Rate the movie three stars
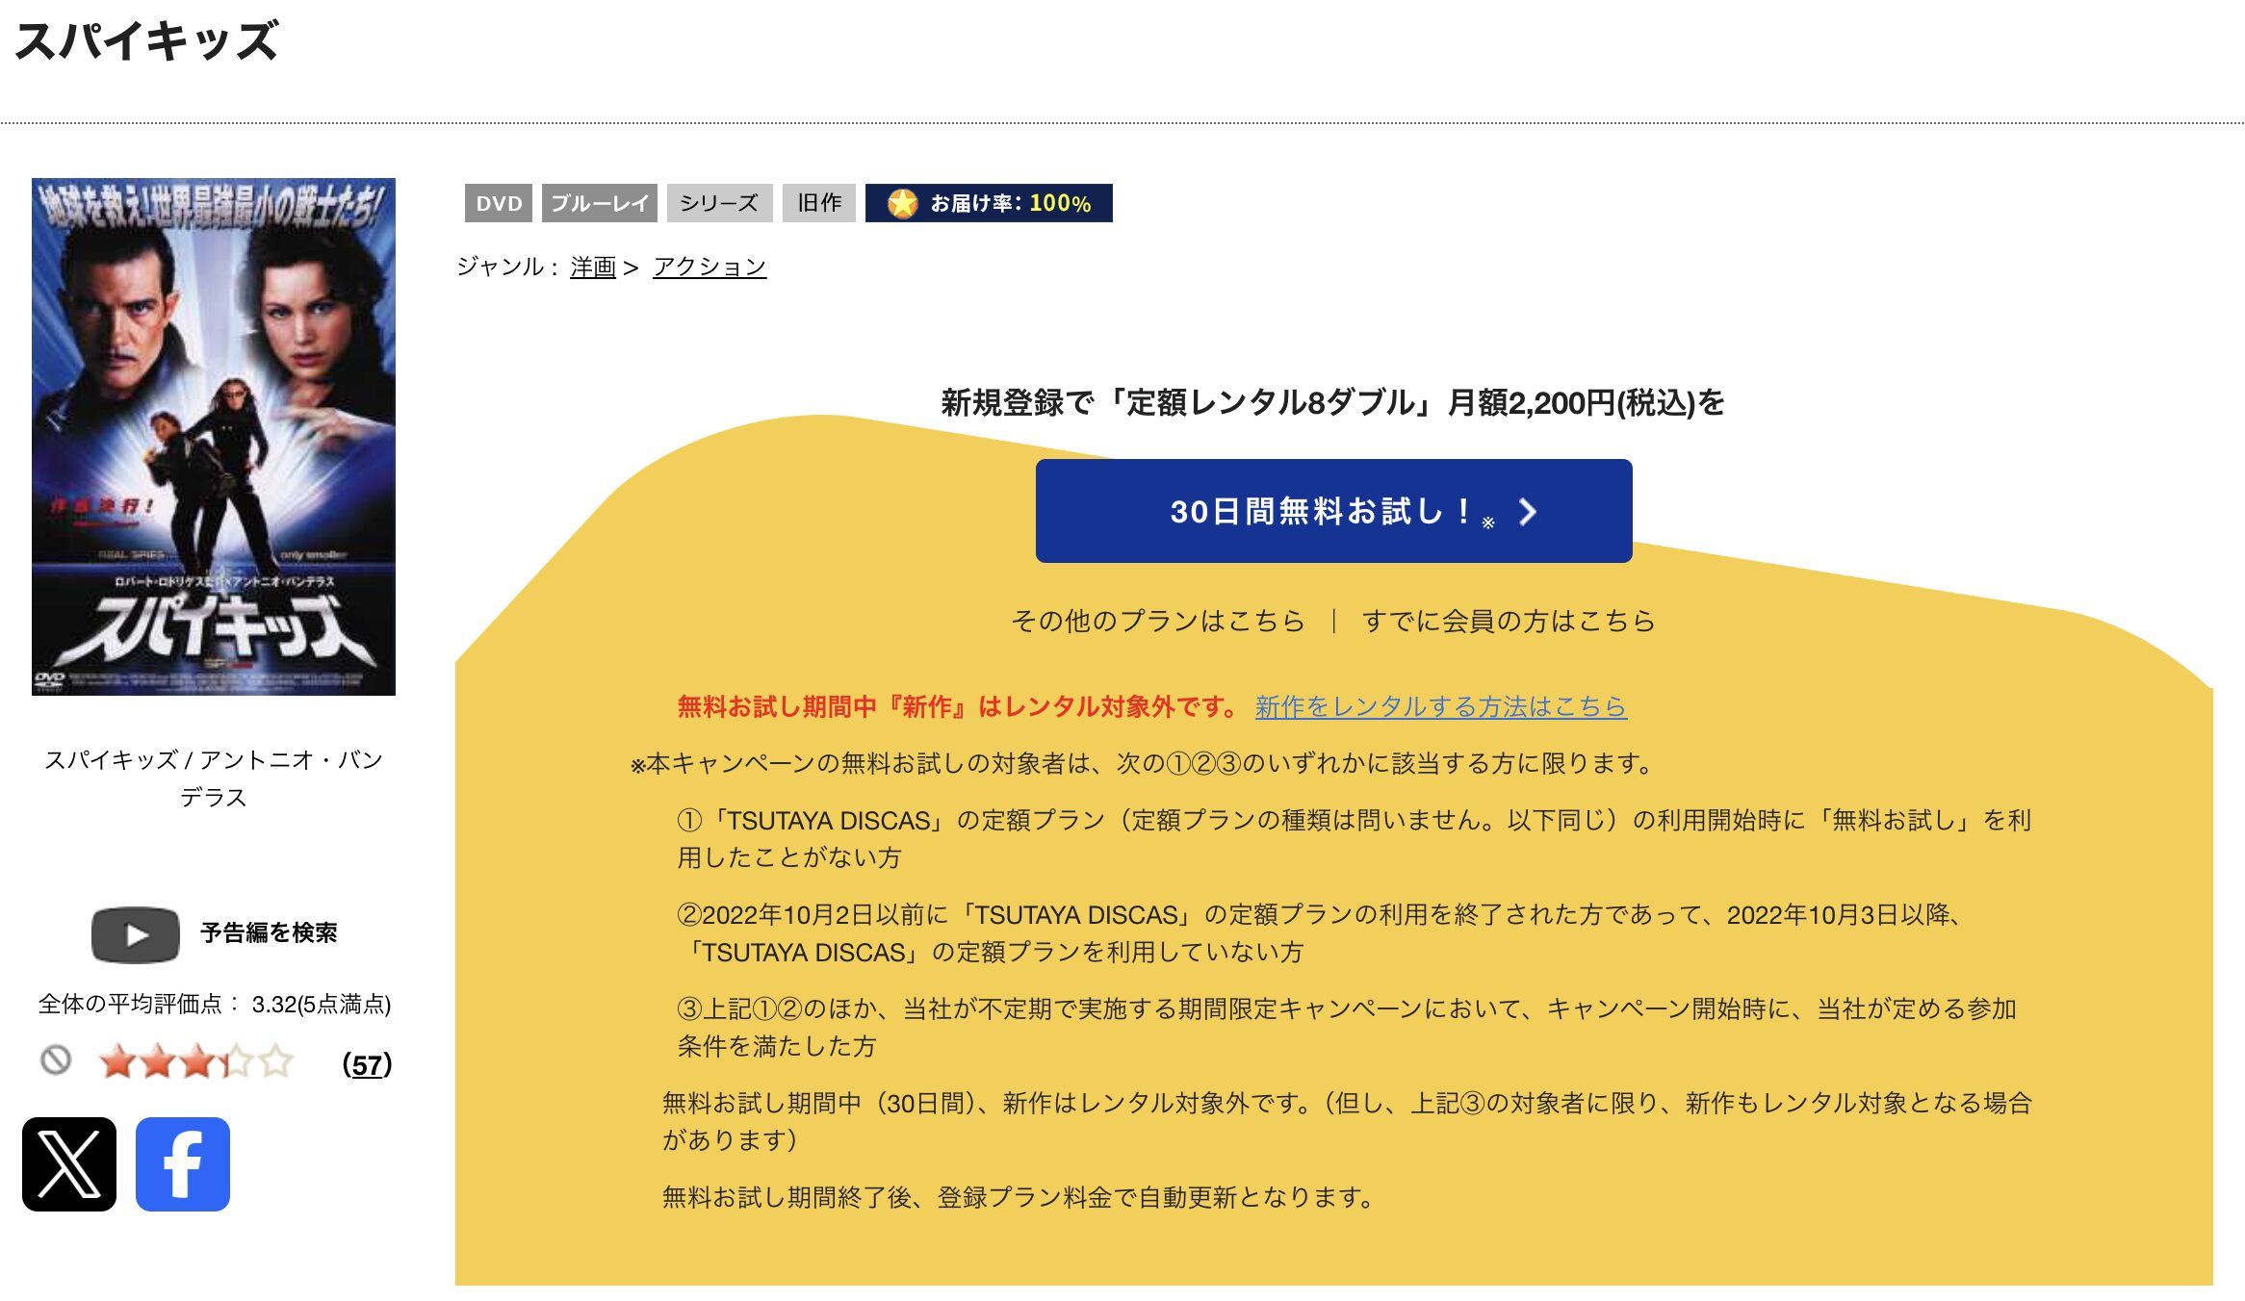 click(x=196, y=1062)
